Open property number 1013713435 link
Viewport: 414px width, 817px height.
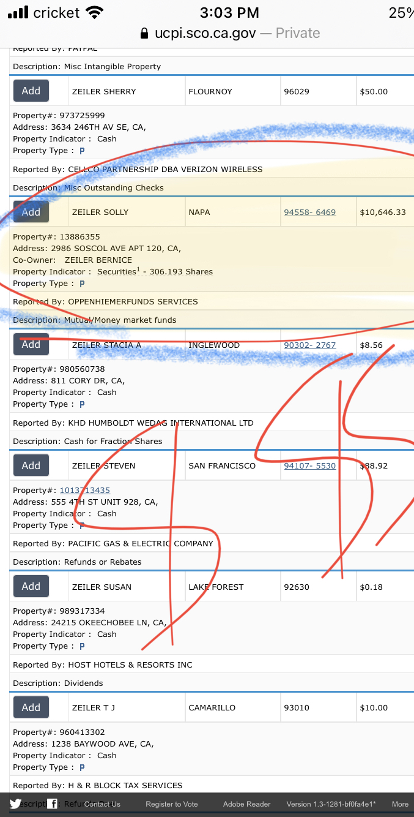[x=85, y=491]
